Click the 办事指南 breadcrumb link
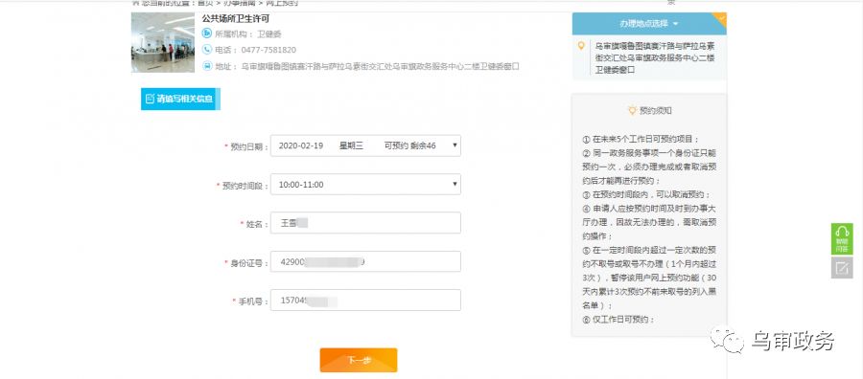Image resolution: width=863 pixels, height=379 pixels. pos(240,3)
